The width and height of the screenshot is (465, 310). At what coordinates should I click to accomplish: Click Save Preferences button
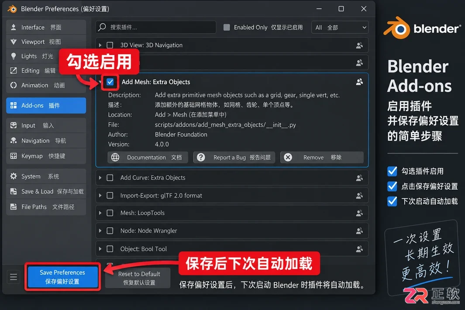pos(62,277)
